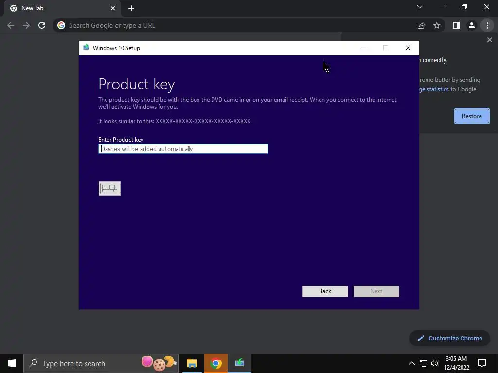Open the Chrome three-dot menu
Screen dimensions: 498x373
[487, 25]
